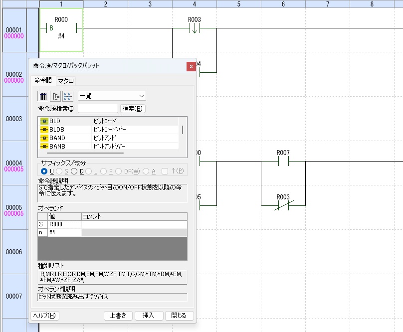403x332 pixels.
Task: Click the instruction list vertical scrollbar
Action: coord(182,130)
